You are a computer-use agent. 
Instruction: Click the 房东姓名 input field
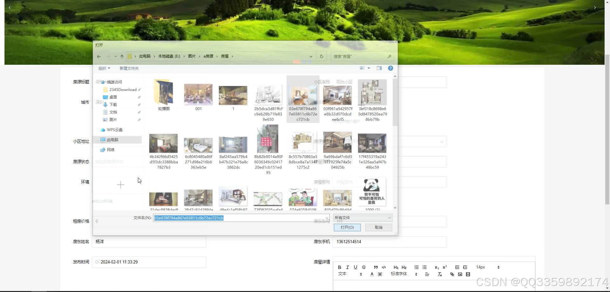149,242
